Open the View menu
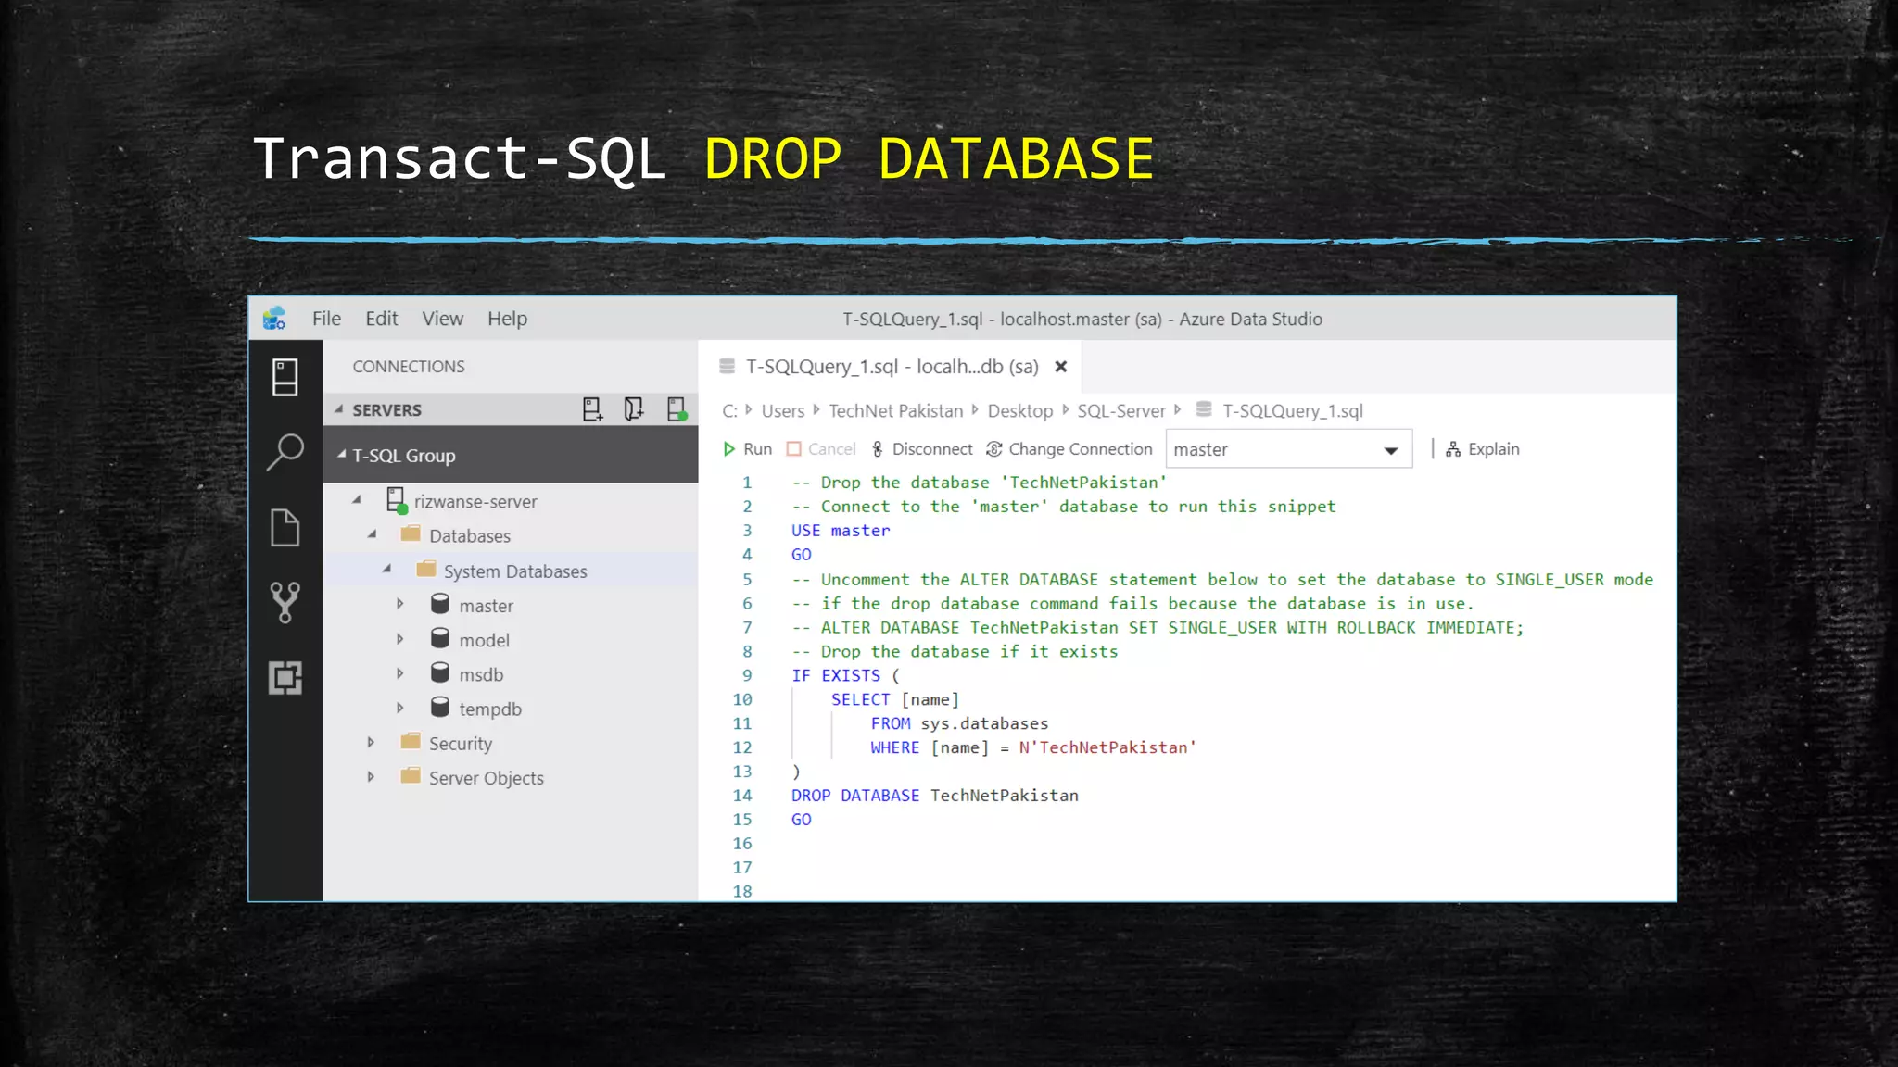 pyautogui.click(x=442, y=319)
